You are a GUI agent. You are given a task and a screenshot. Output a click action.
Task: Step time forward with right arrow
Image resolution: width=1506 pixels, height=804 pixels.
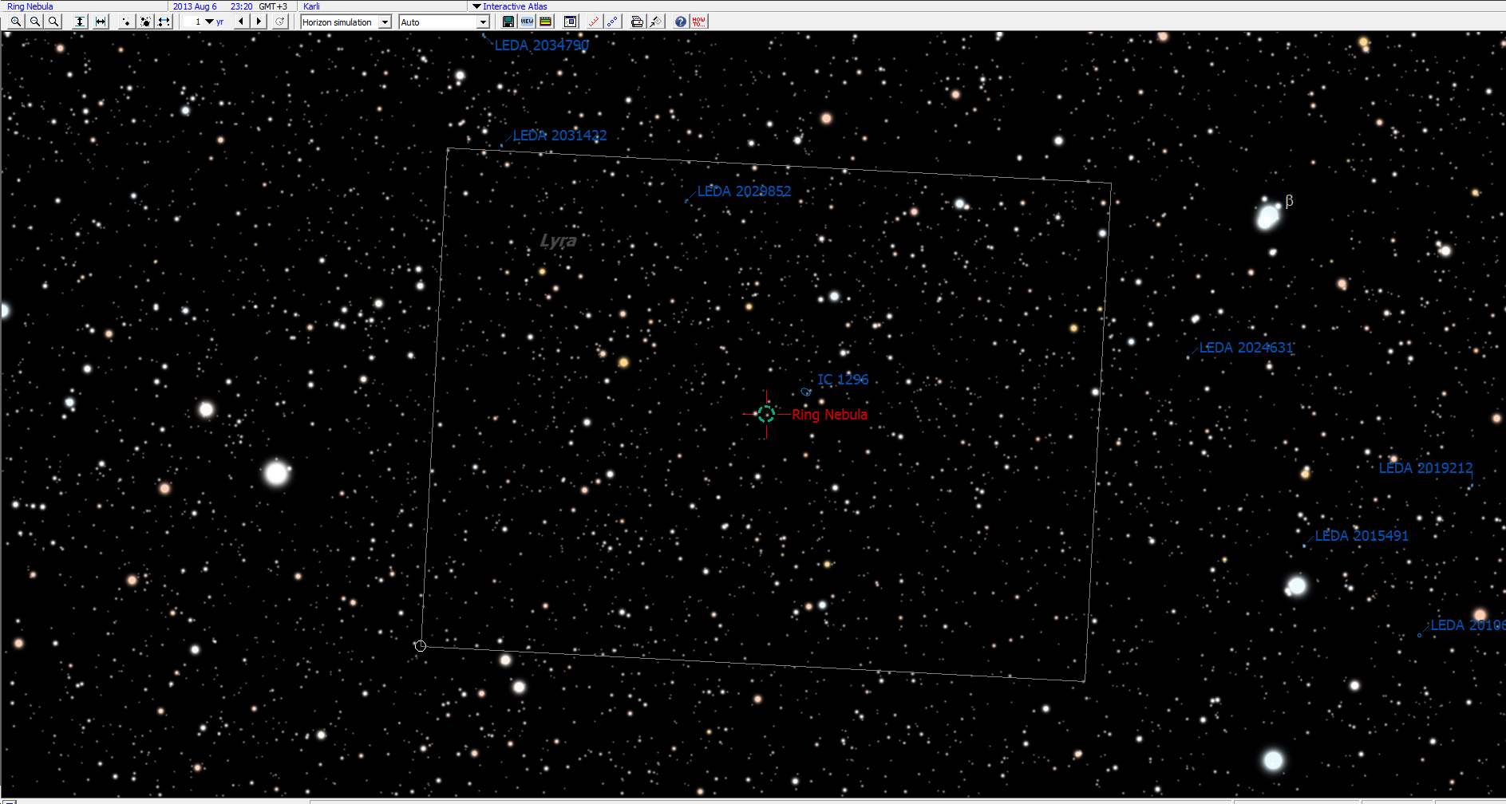coord(259,22)
